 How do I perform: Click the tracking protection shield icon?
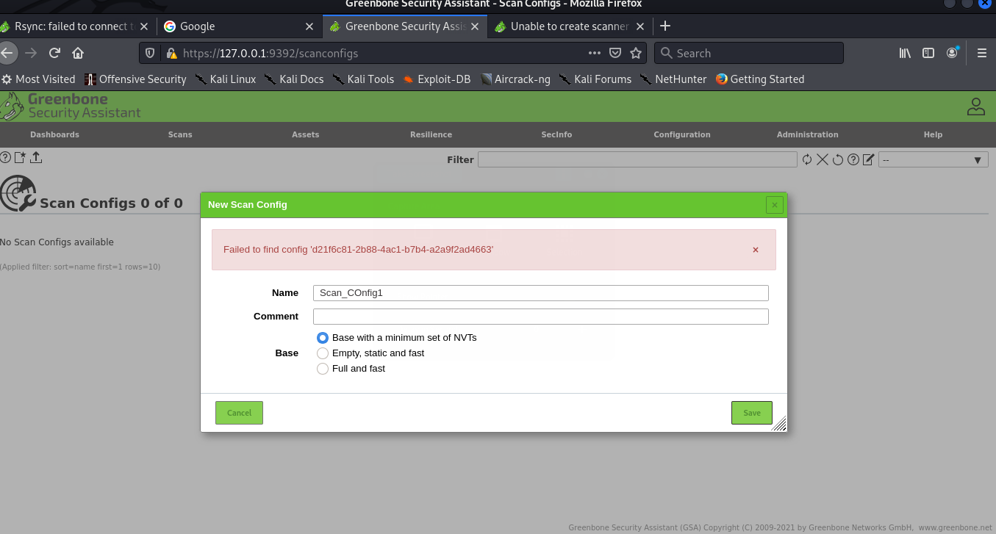click(150, 53)
